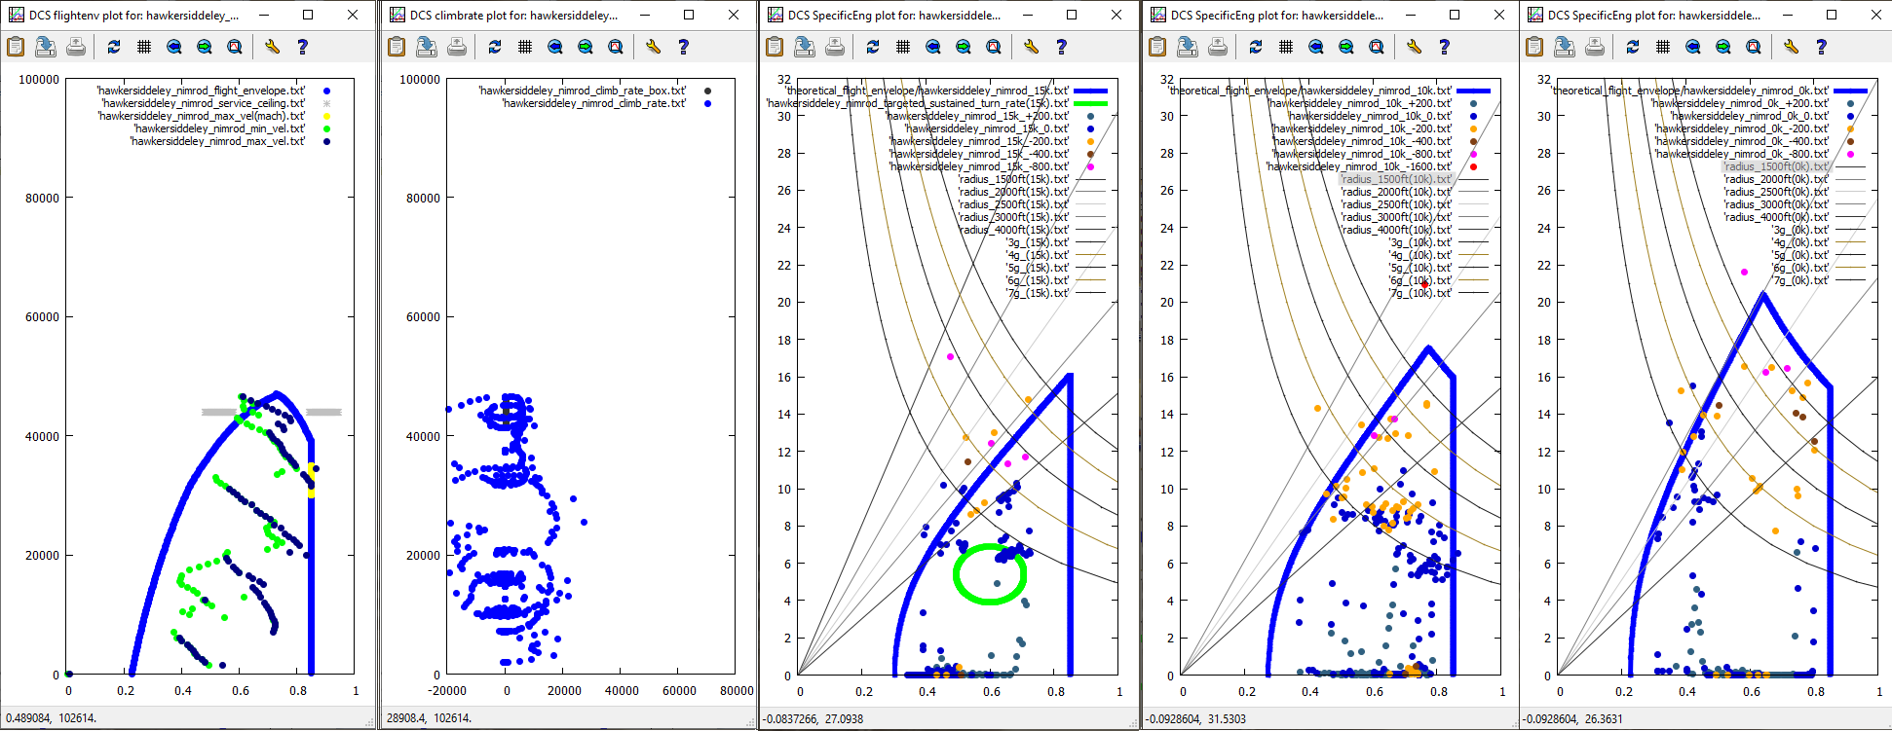Click the green targeted_sustained_turn_rate(15k) legend line sample

(x=1090, y=103)
